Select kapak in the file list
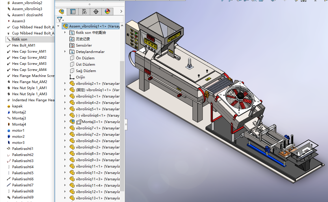The width and height of the screenshot is (328, 202). [17, 106]
